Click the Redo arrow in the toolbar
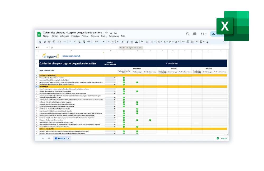264x171 pixels. click(x=45, y=42)
